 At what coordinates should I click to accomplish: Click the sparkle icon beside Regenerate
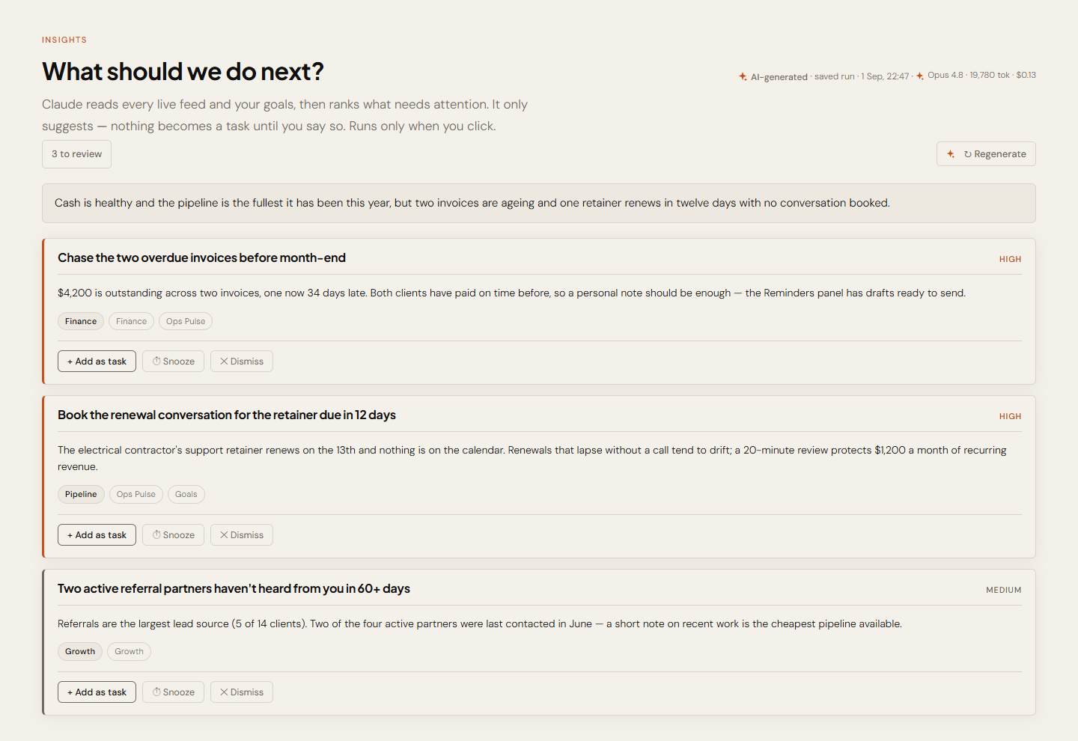coord(951,154)
